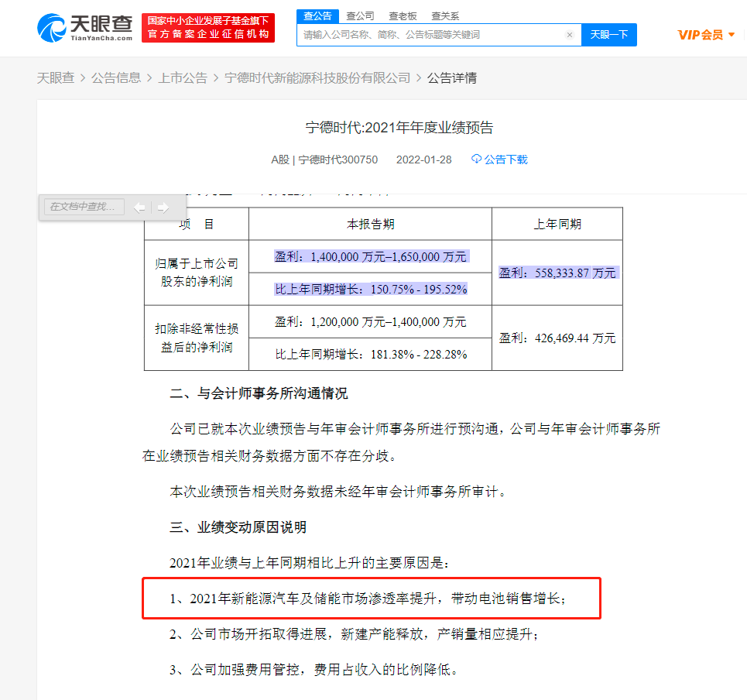This screenshot has height=700, width=747.
Task: Click cell 比上年同期增长：181.38% - 228.28%
Action: click(371, 355)
